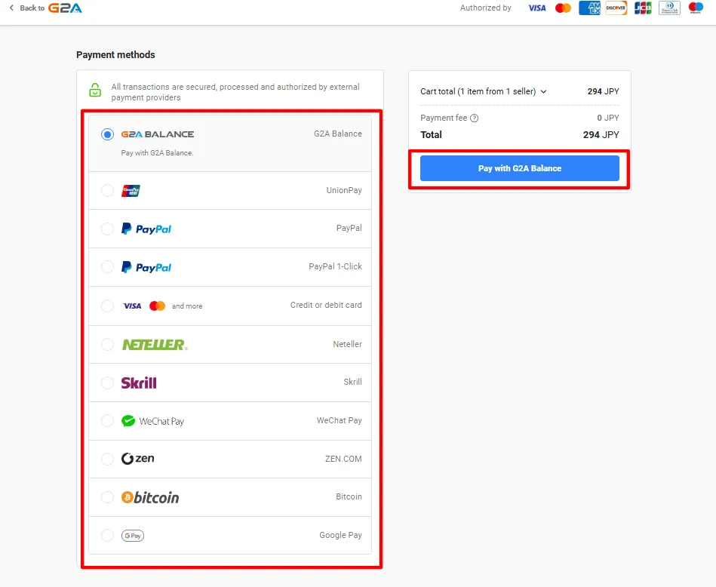Click the Payment fee help icon
Screen dimensions: 716x587
tap(475, 118)
